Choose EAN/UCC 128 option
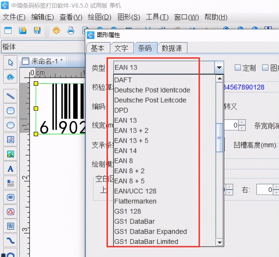The image size is (279, 257). click(165, 191)
